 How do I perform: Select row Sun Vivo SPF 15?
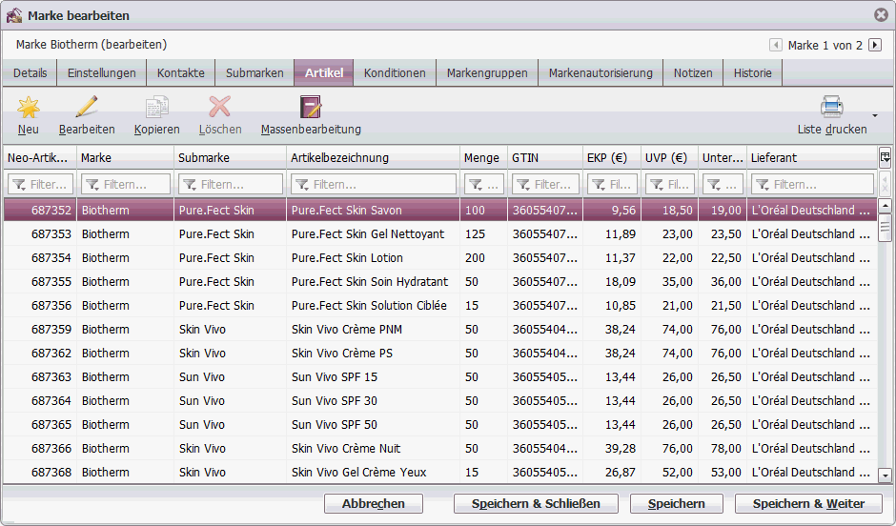pos(440,377)
